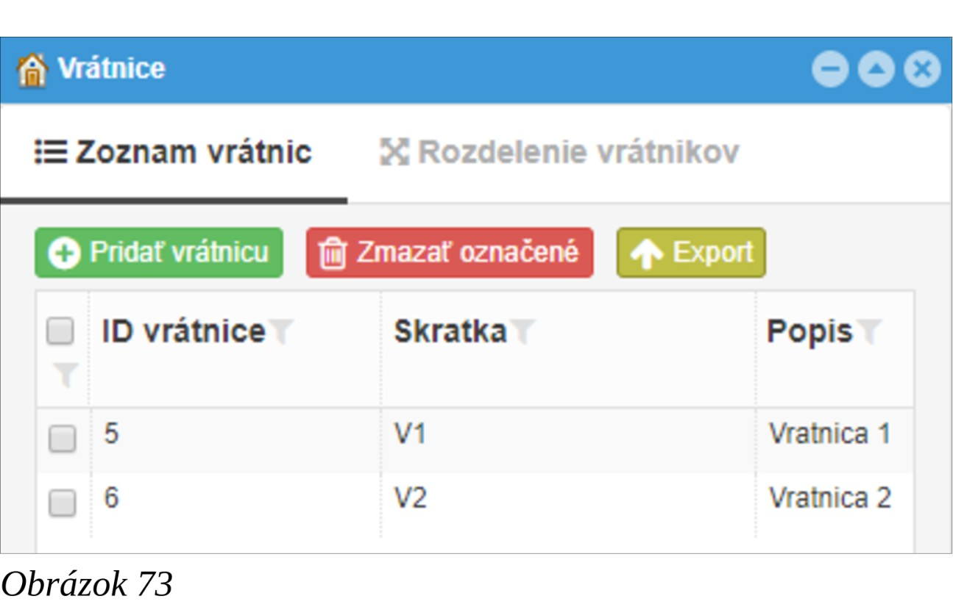Sort by the ID vrátnice column header
This screenshot has width=953, height=604.
(x=183, y=332)
